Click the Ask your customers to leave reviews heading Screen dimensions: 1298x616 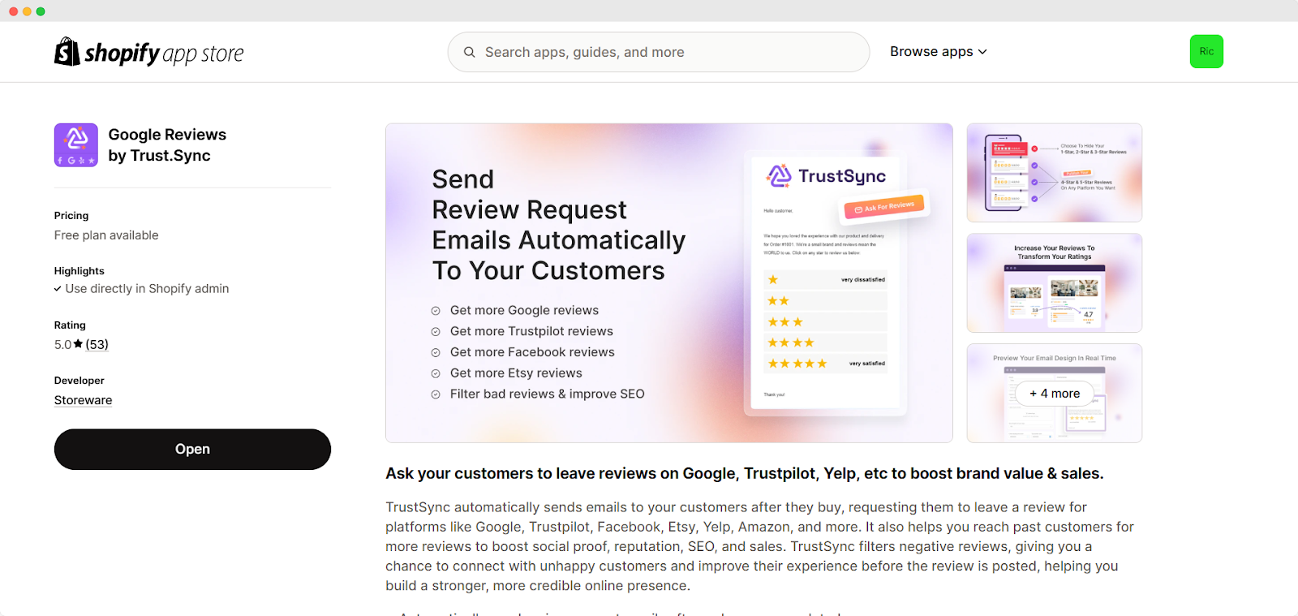[x=745, y=474]
